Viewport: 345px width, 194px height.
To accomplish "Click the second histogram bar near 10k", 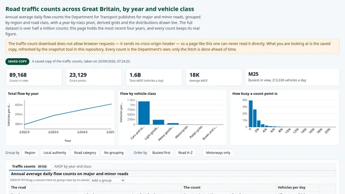I will (255, 118).
